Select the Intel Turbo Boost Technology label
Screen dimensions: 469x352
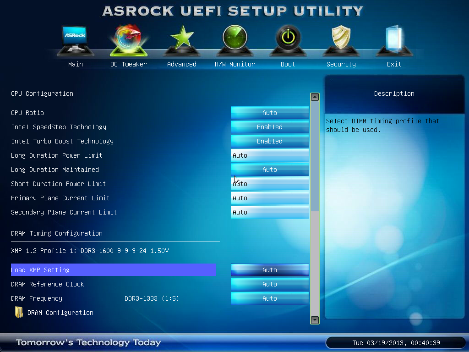pyautogui.click(x=62, y=141)
